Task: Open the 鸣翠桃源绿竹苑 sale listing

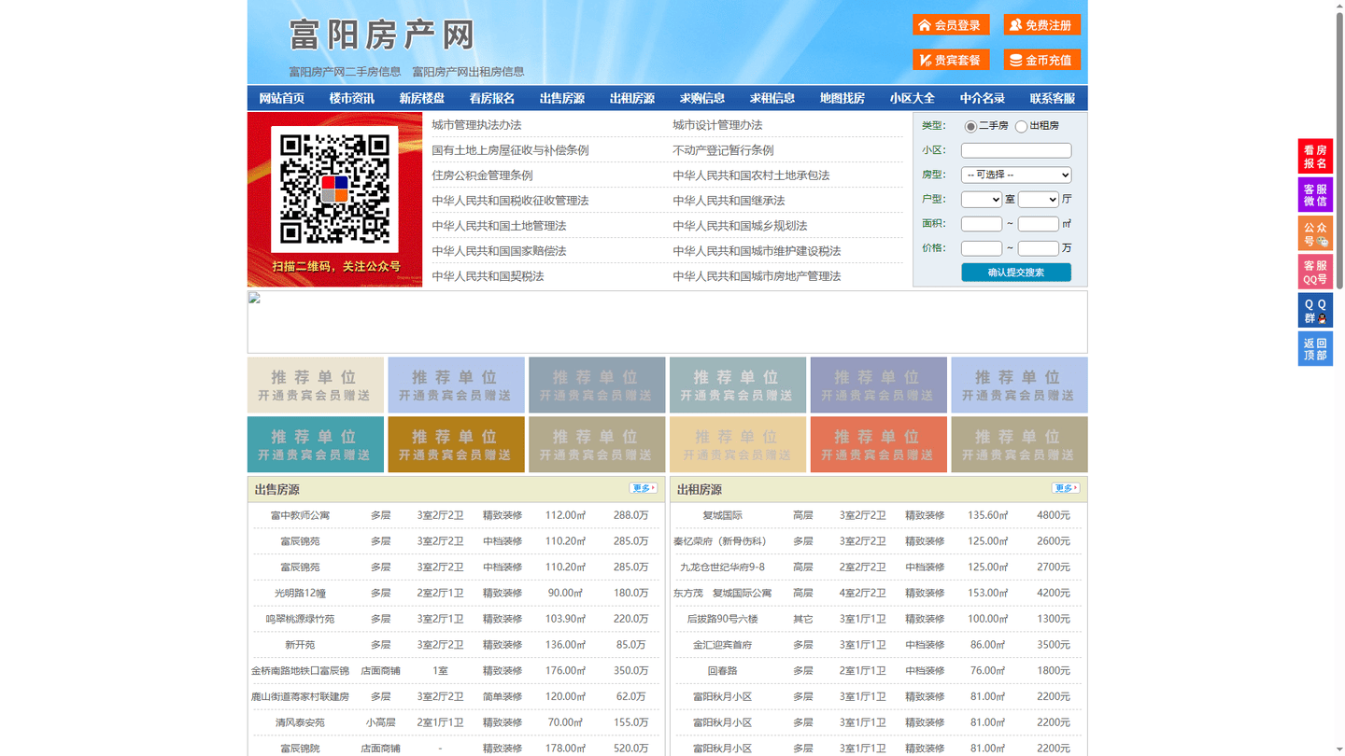Action: pos(300,619)
